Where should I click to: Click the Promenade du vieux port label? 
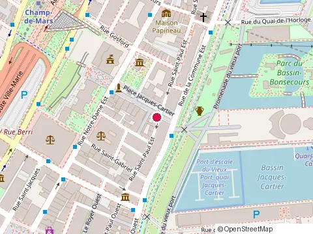point(228,76)
